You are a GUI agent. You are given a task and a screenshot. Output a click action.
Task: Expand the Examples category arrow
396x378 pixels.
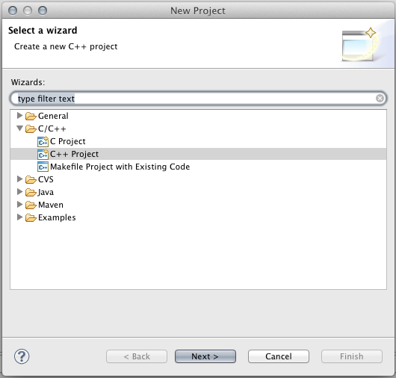[x=19, y=217]
